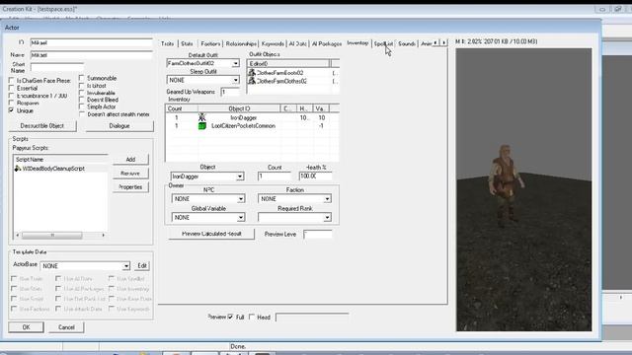Click the Cancel button
The image size is (632, 355).
[x=66, y=327]
